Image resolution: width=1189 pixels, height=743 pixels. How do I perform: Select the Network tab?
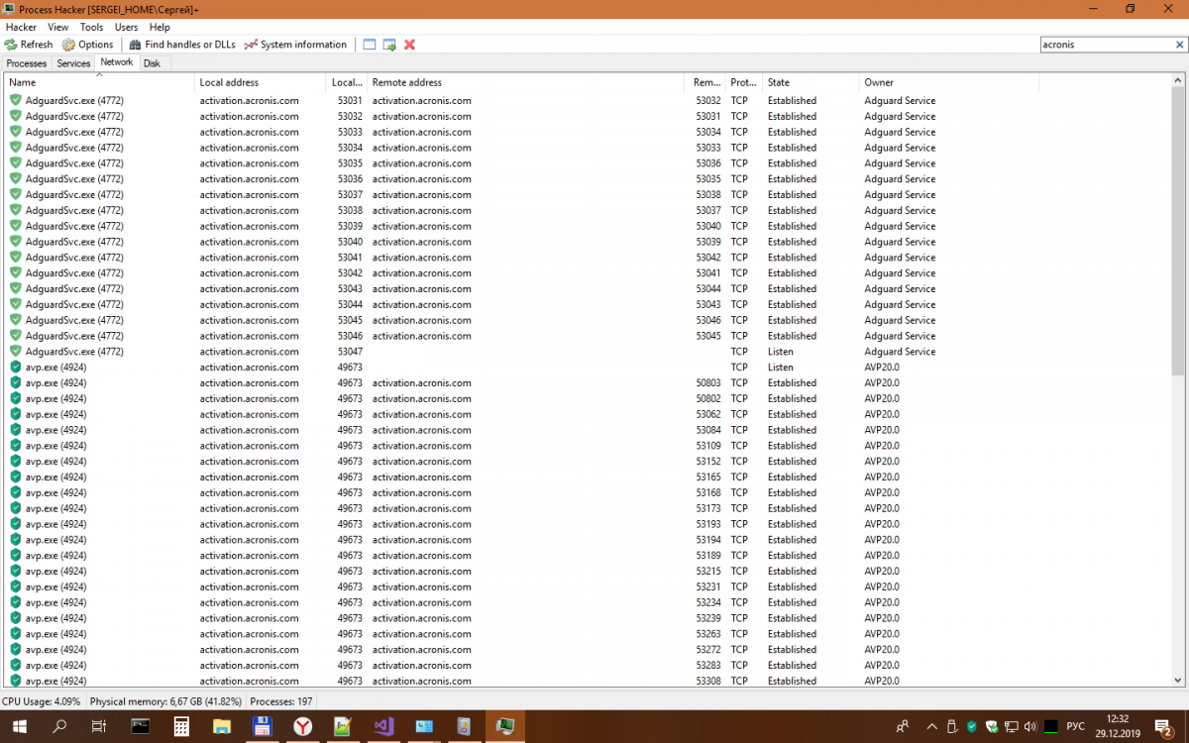click(x=117, y=62)
